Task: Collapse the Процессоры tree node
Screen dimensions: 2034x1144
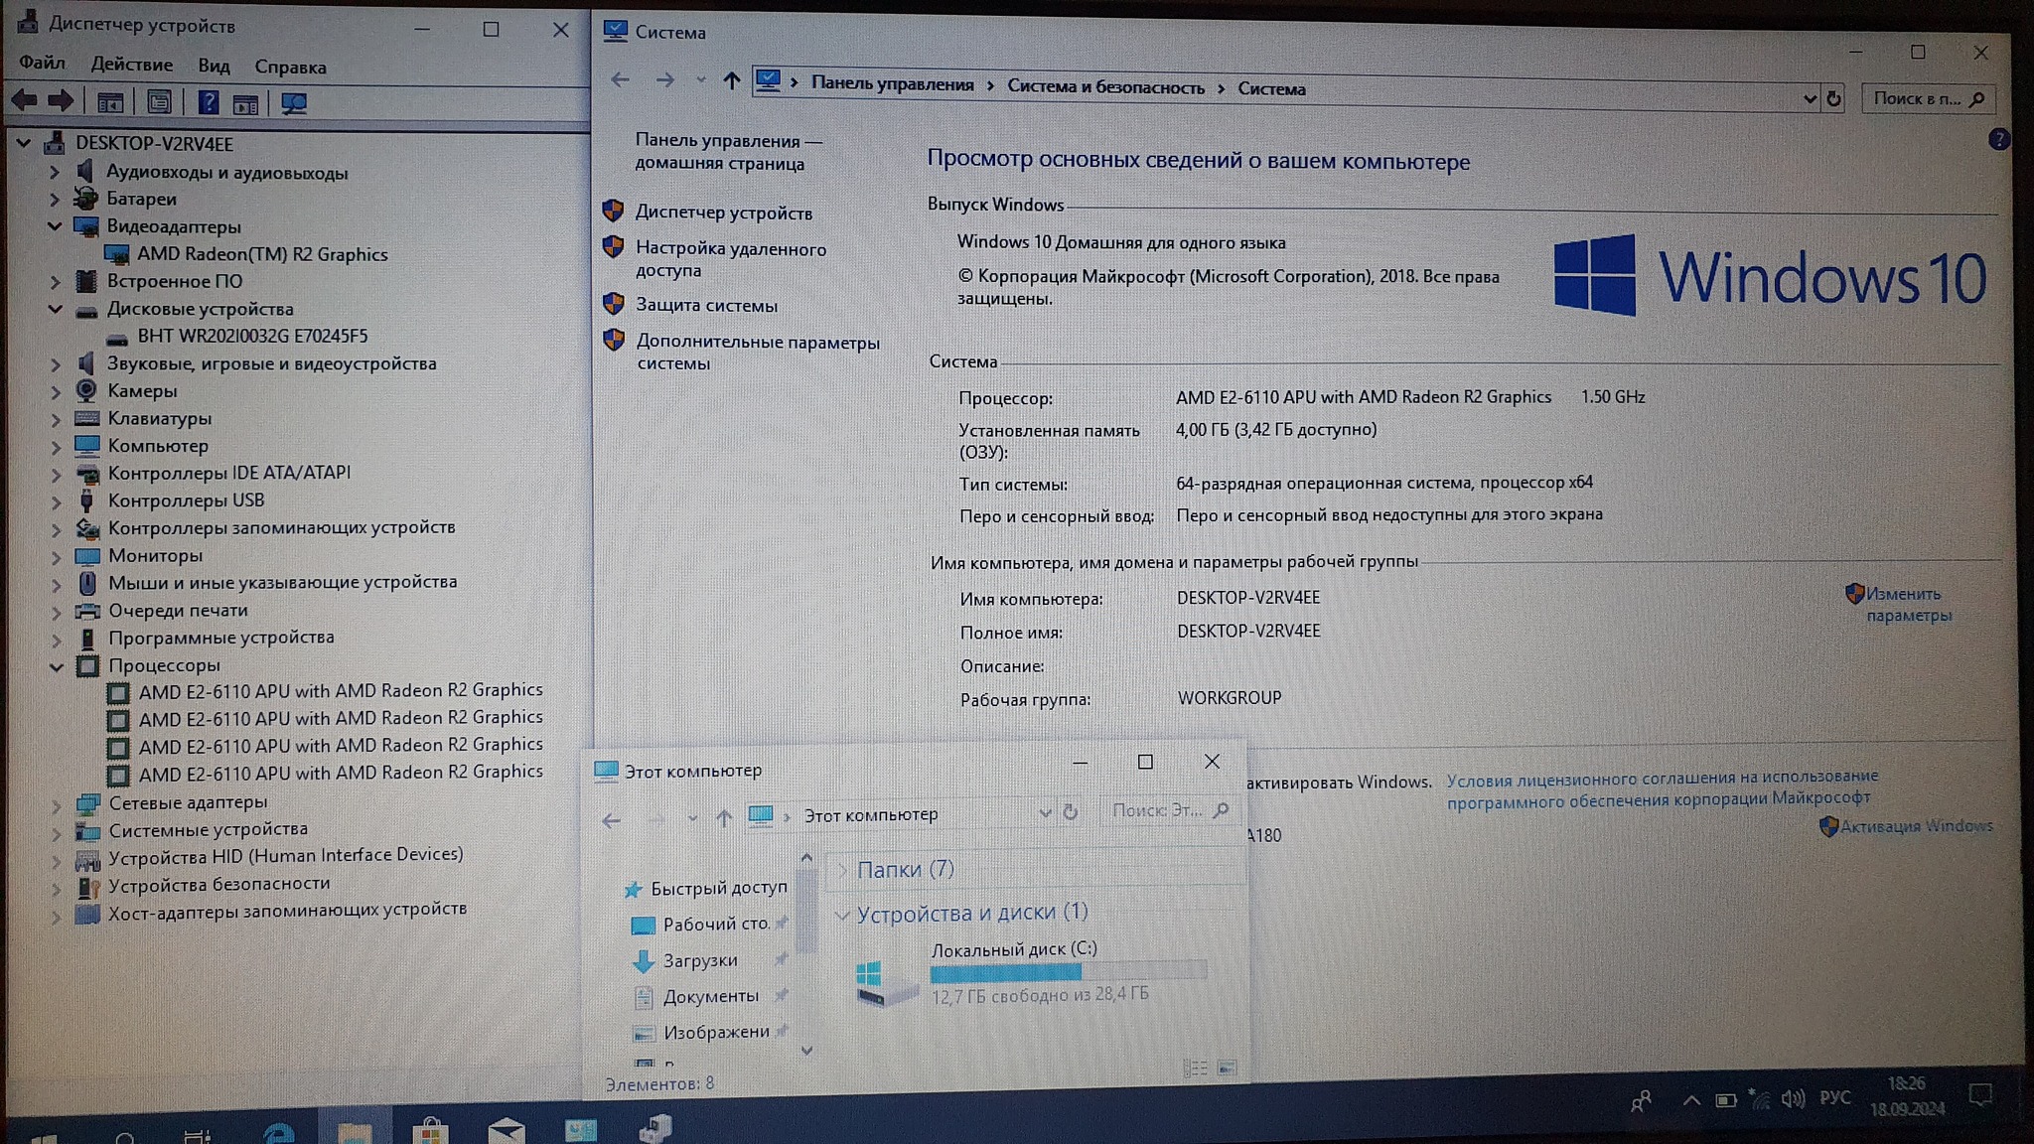Action: (x=56, y=666)
